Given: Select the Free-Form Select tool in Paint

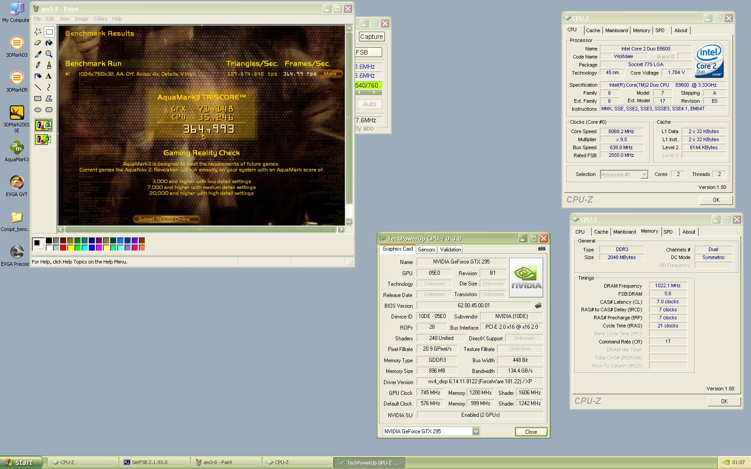Looking at the screenshot, I should [38, 32].
